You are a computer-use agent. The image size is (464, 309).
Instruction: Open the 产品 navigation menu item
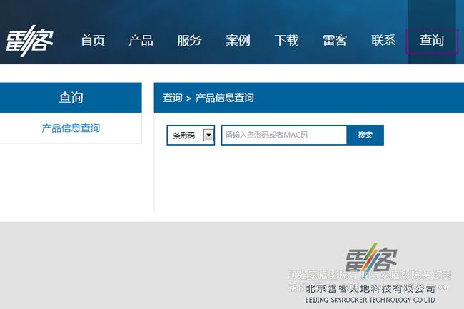(x=141, y=41)
